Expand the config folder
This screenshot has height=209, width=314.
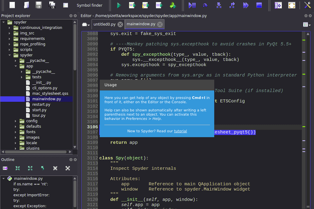pos(15,121)
